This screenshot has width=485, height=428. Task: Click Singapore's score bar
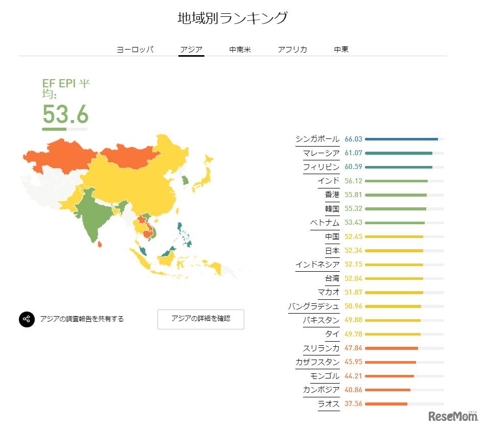tap(401, 138)
